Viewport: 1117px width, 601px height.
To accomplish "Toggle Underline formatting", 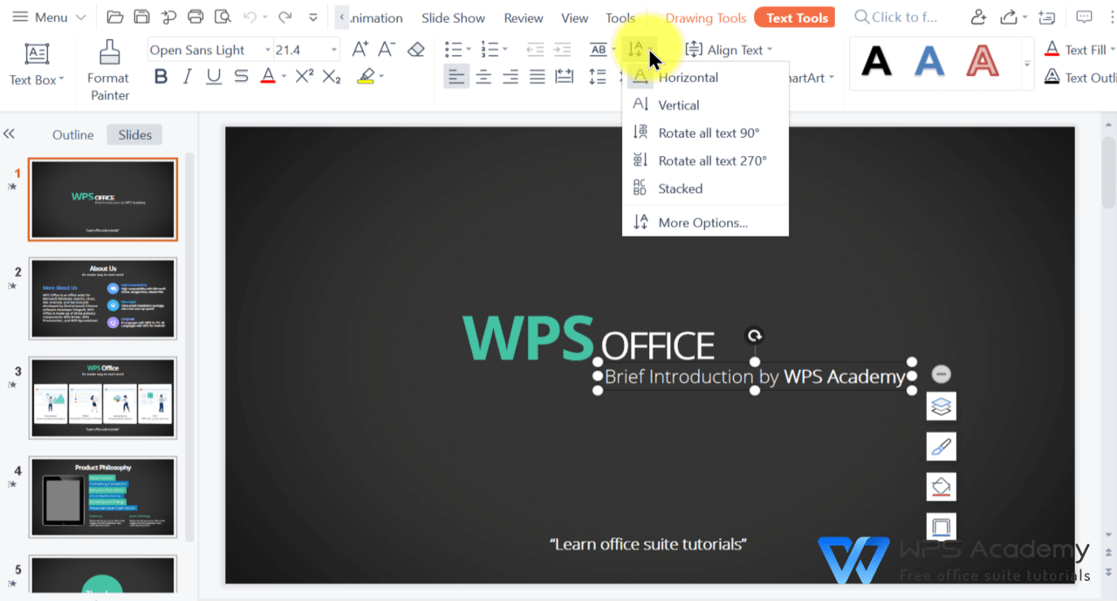I will 214,77.
